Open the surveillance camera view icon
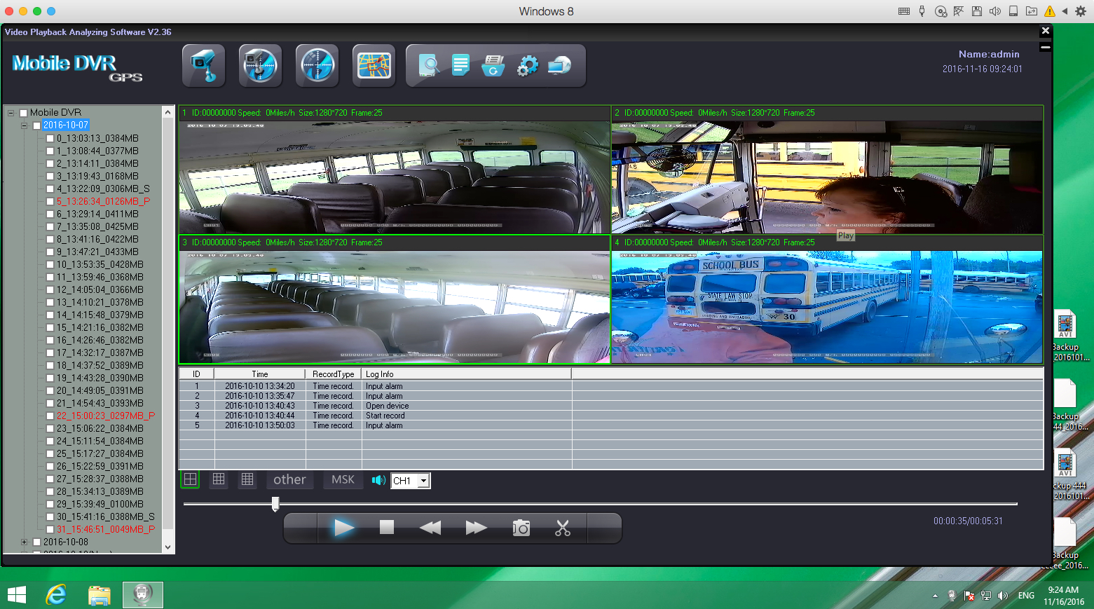This screenshot has height=609, width=1094. 203,66
